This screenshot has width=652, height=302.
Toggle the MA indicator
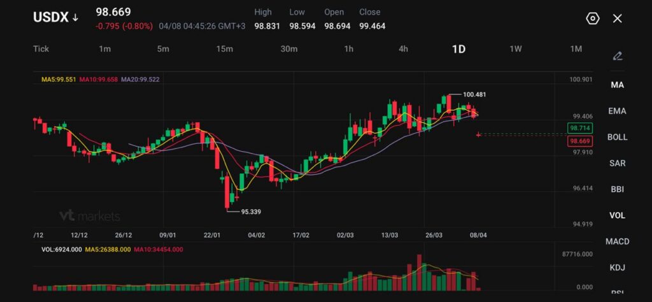(617, 85)
